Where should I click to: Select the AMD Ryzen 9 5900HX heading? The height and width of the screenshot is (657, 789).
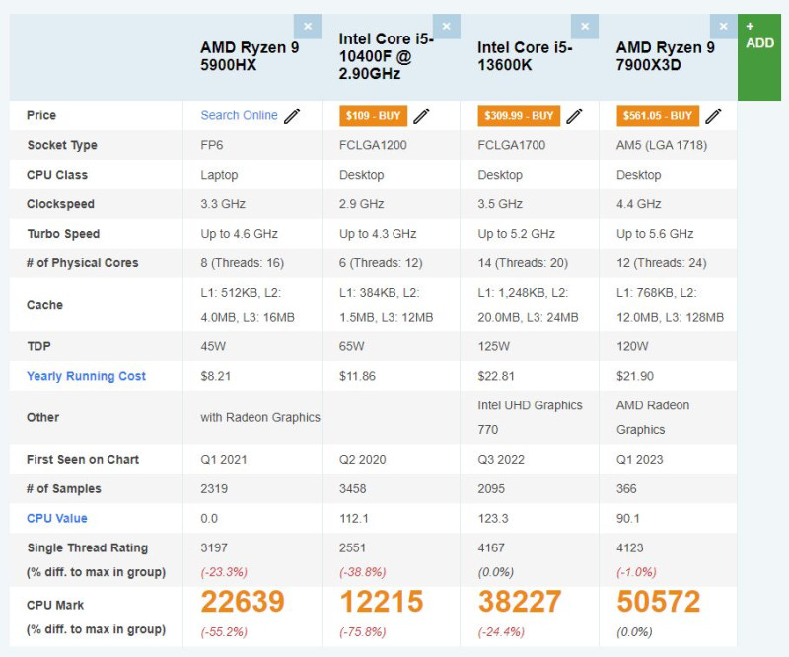250,56
